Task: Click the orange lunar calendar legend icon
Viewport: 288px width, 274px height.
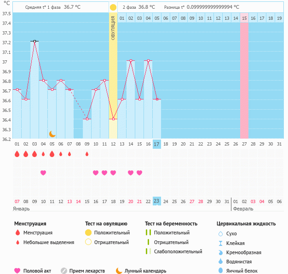Action: 119,271
